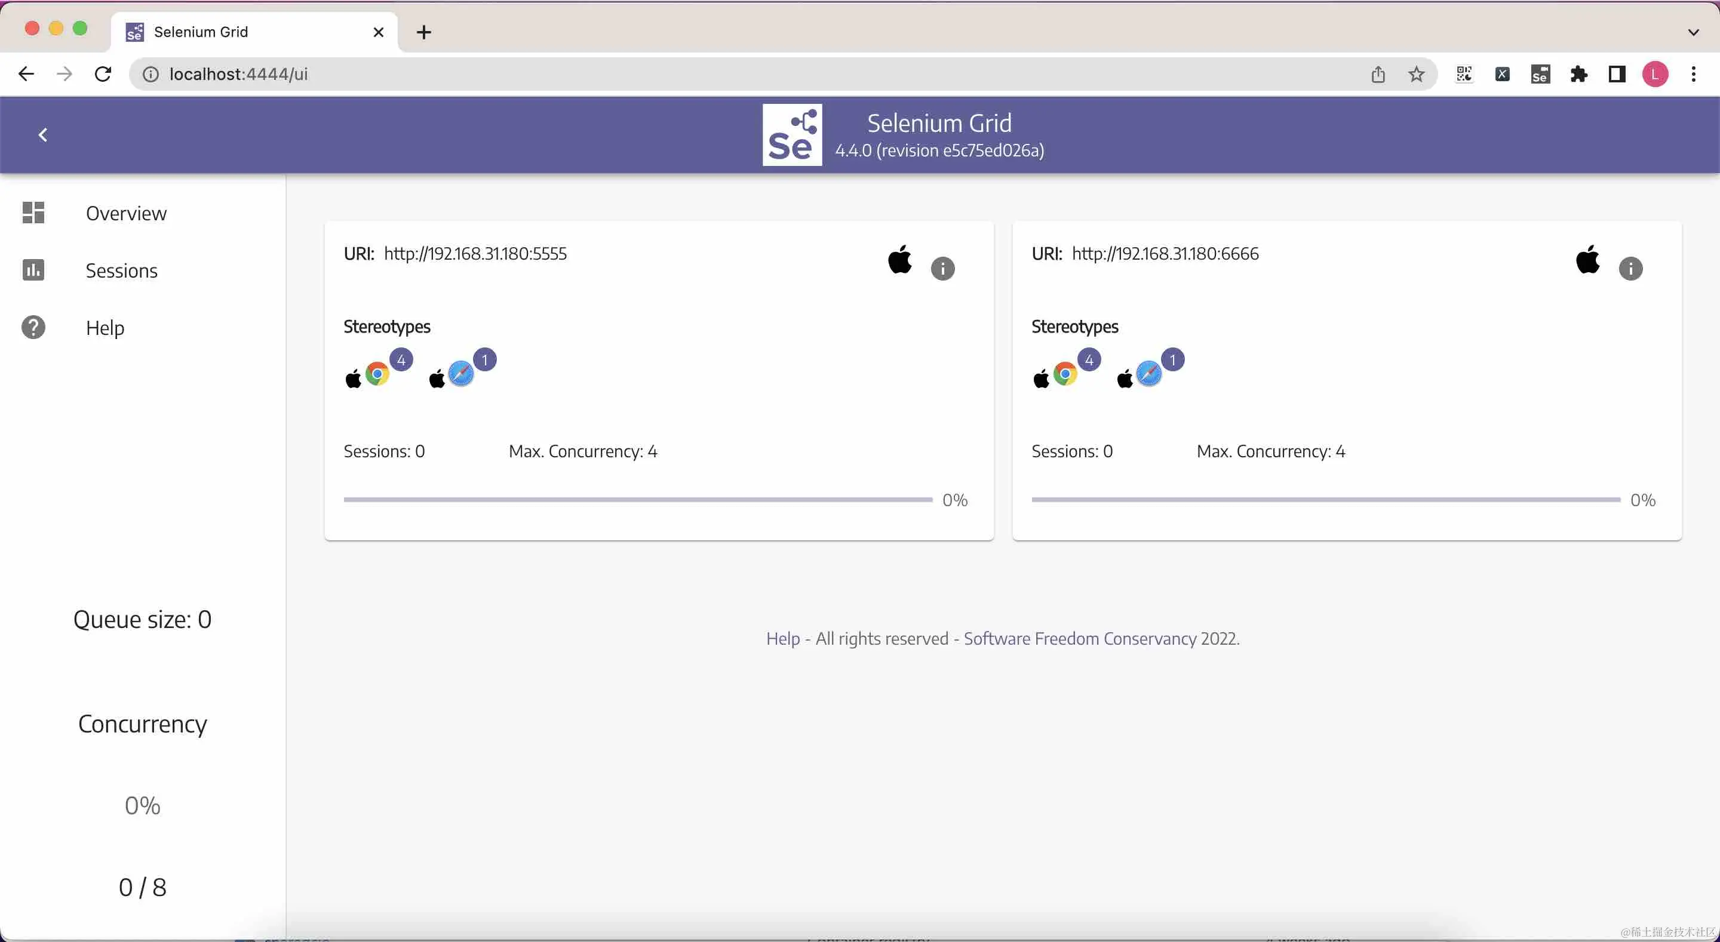
Task: Open the QR code extension
Action: 1464,74
